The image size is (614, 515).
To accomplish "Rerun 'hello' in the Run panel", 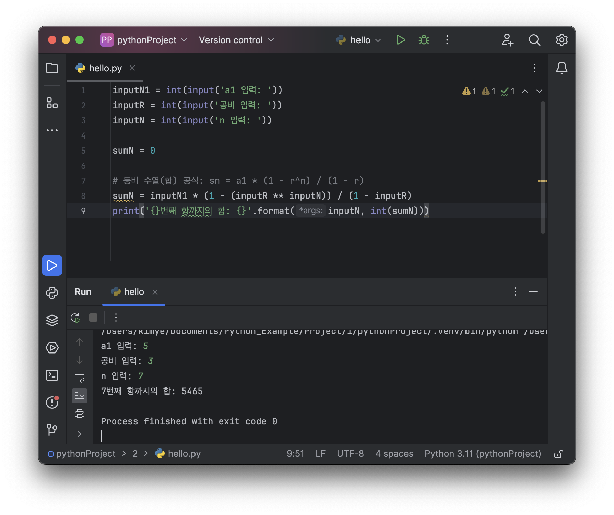I will tap(75, 318).
